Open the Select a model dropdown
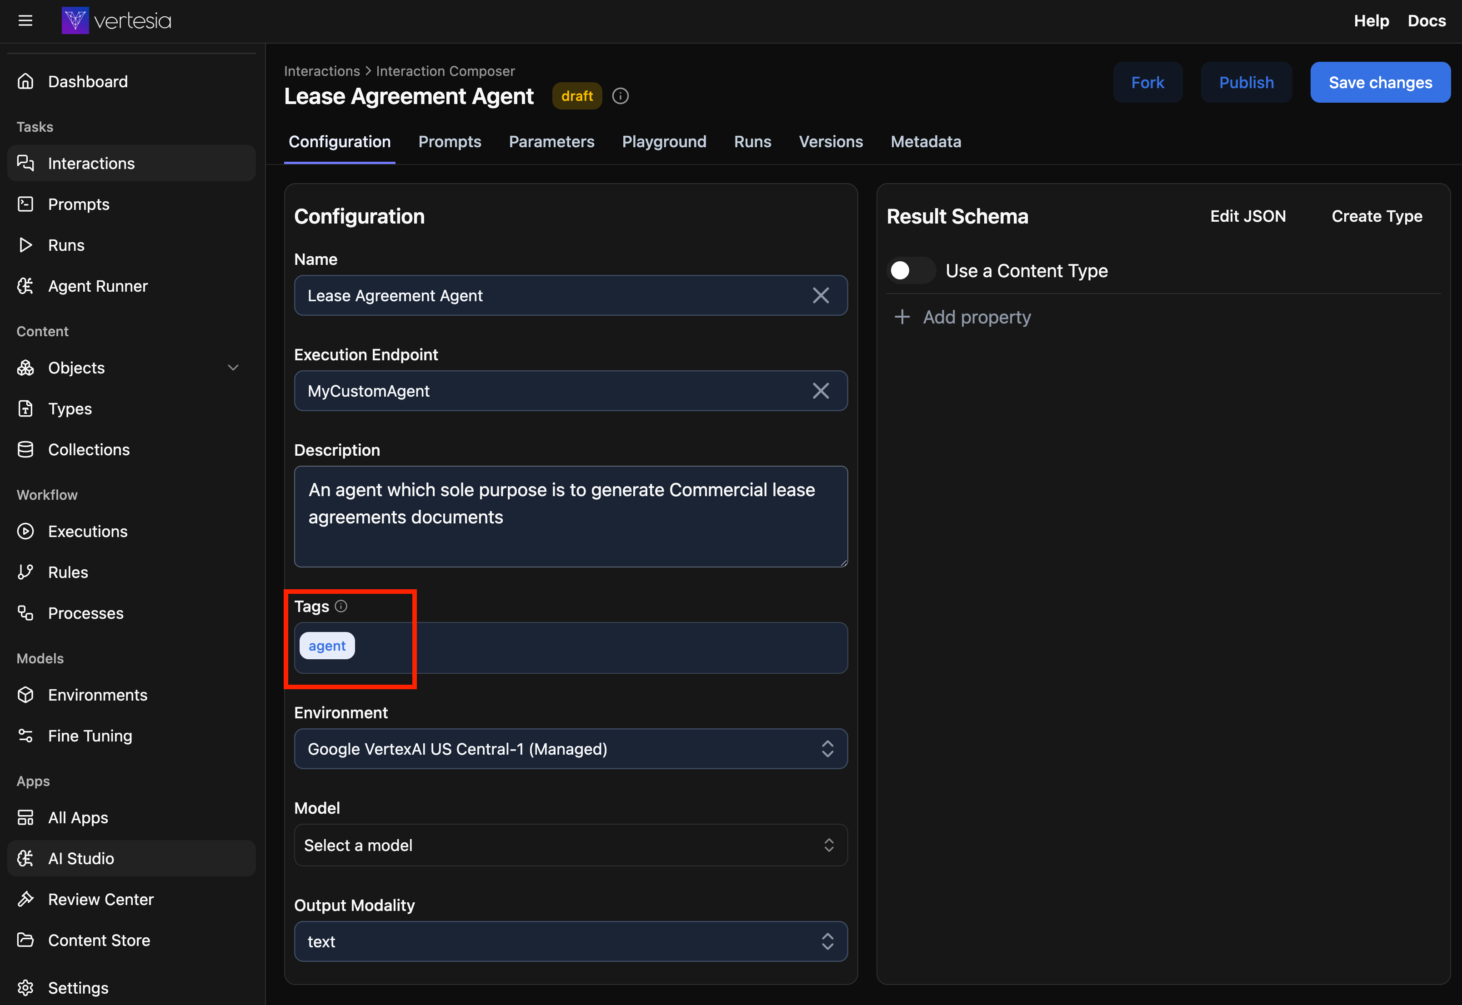Image resolution: width=1462 pixels, height=1005 pixels. click(571, 845)
